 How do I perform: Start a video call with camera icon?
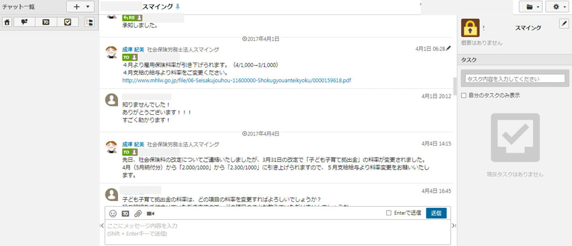point(151,213)
